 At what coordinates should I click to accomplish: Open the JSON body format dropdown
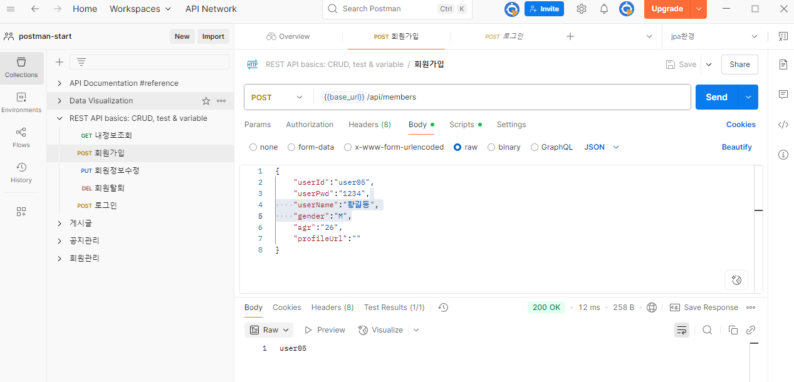click(602, 147)
